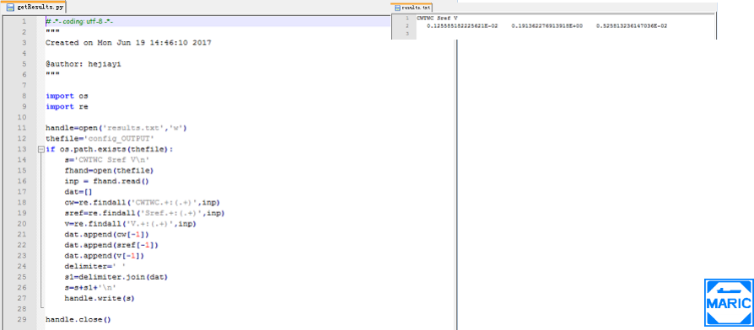Collapse the if block fold marker at line 13

pos(40,149)
